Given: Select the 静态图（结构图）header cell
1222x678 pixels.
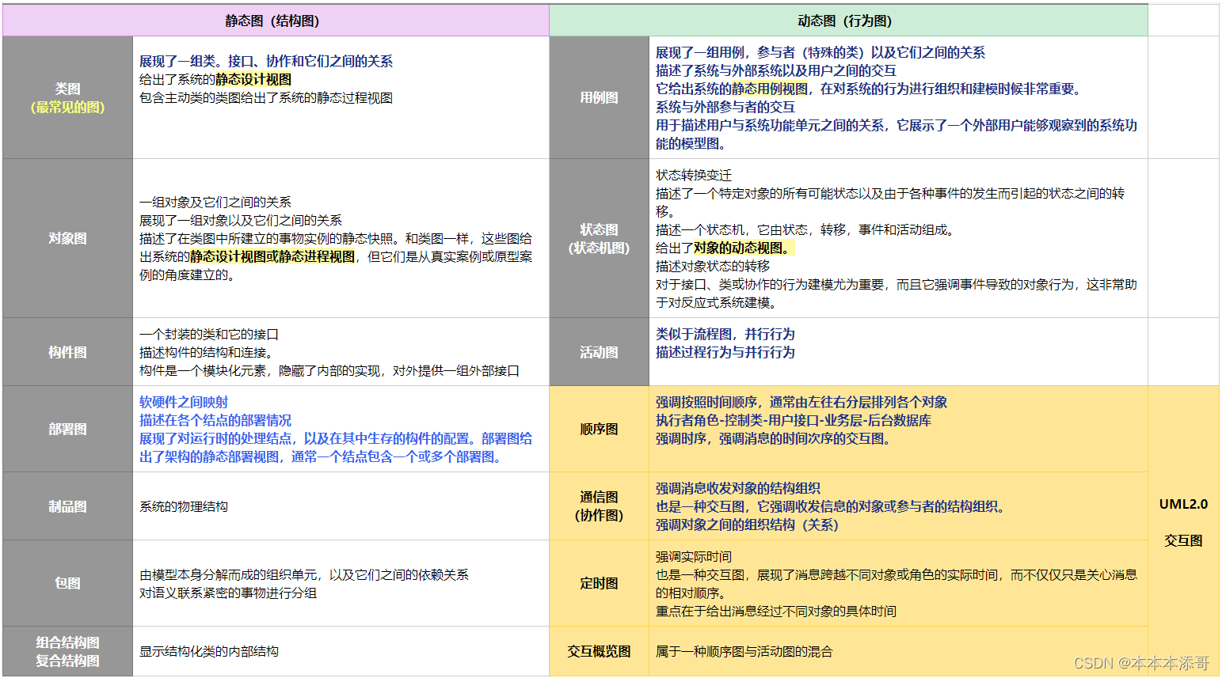Looking at the screenshot, I should [276, 21].
